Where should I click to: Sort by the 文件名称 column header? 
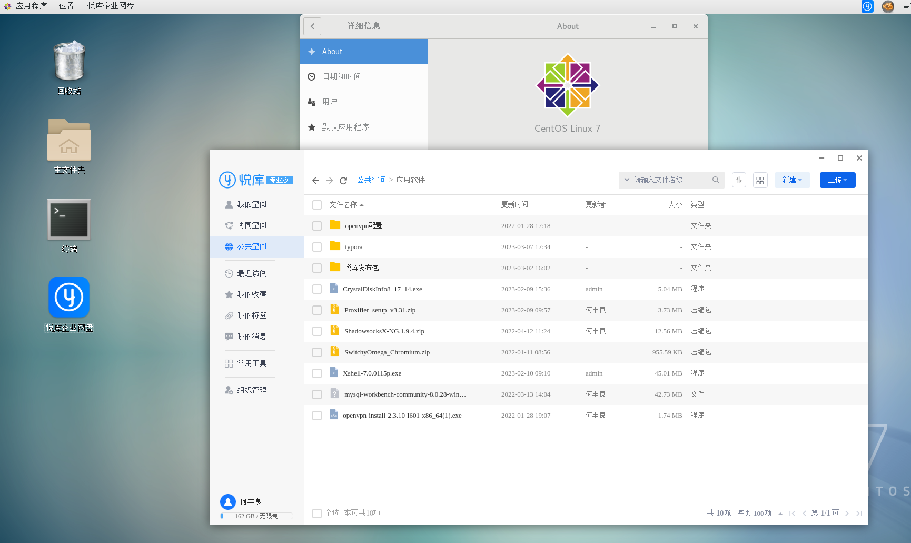click(x=343, y=205)
